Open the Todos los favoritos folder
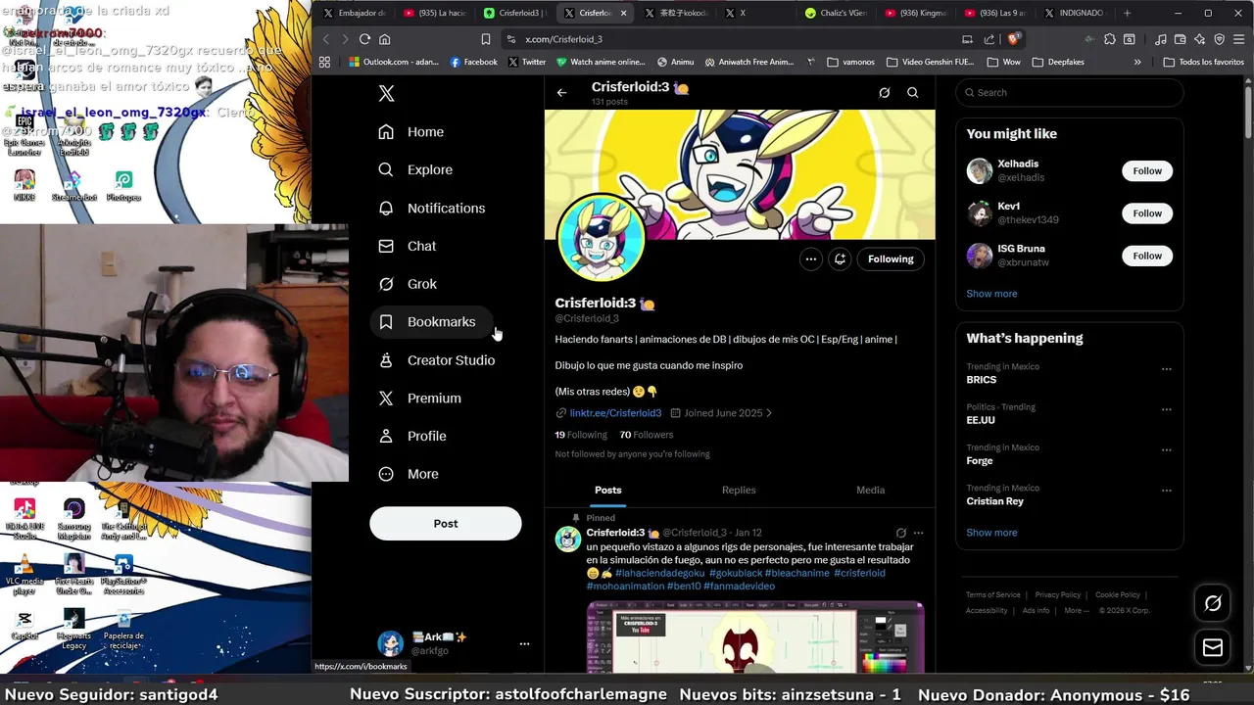Image resolution: width=1254 pixels, height=705 pixels. (1203, 62)
